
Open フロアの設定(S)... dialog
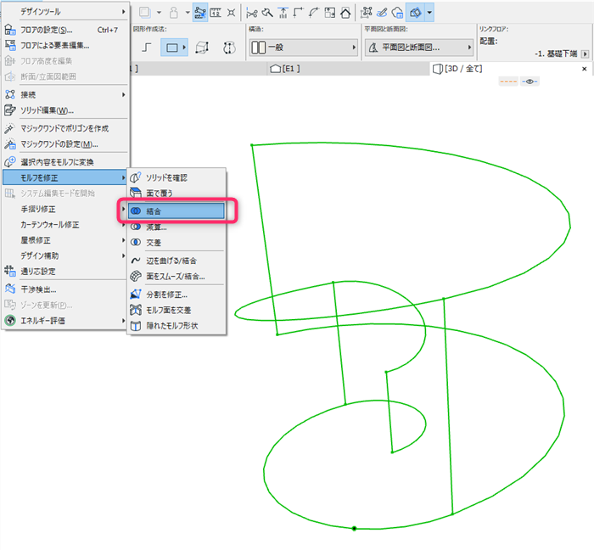point(65,30)
